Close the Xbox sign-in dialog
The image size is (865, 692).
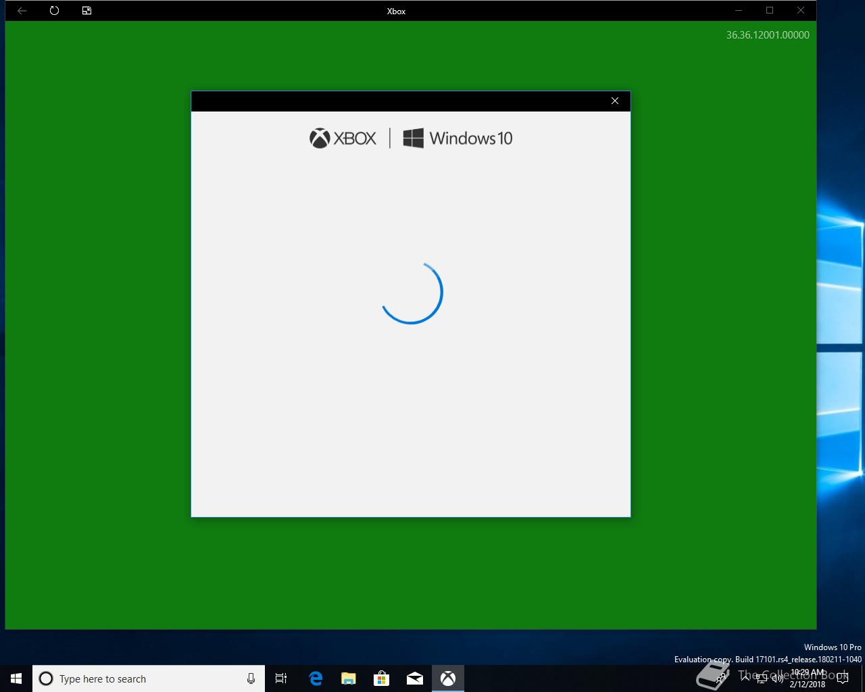click(x=615, y=101)
